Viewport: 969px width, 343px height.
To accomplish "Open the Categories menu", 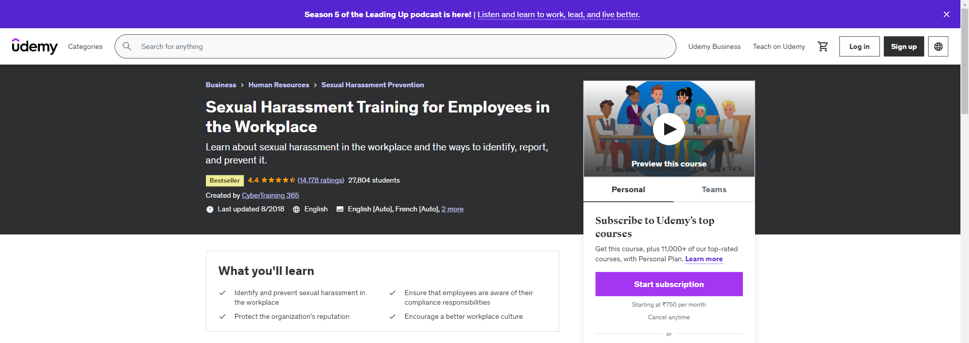I will click(85, 46).
